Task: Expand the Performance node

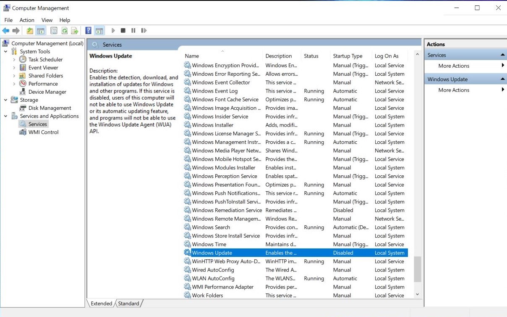Action: coord(14,84)
